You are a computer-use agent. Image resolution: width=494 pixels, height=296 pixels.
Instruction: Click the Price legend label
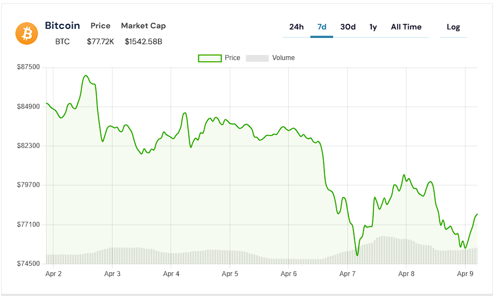tap(233, 58)
